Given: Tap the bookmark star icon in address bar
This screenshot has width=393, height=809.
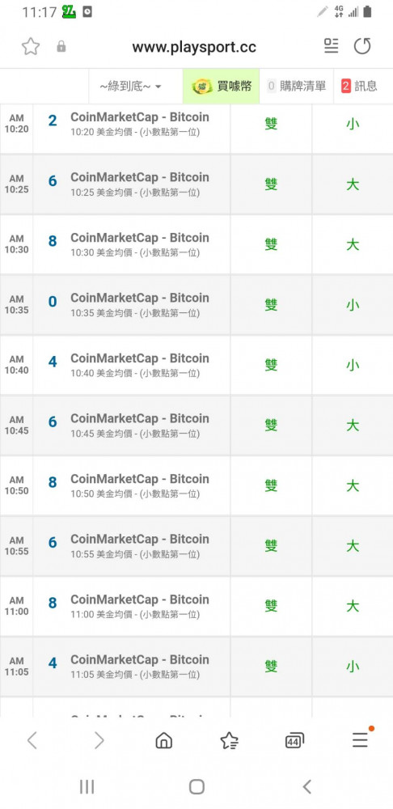Looking at the screenshot, I should pos(31,46).
